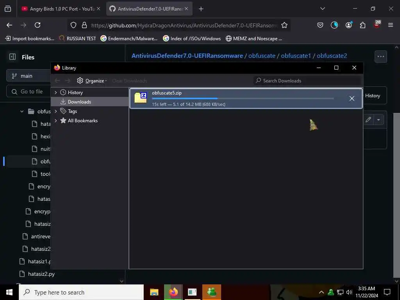
Task: Click Firefox icon in the taskbar
Action: pos(173,292)
